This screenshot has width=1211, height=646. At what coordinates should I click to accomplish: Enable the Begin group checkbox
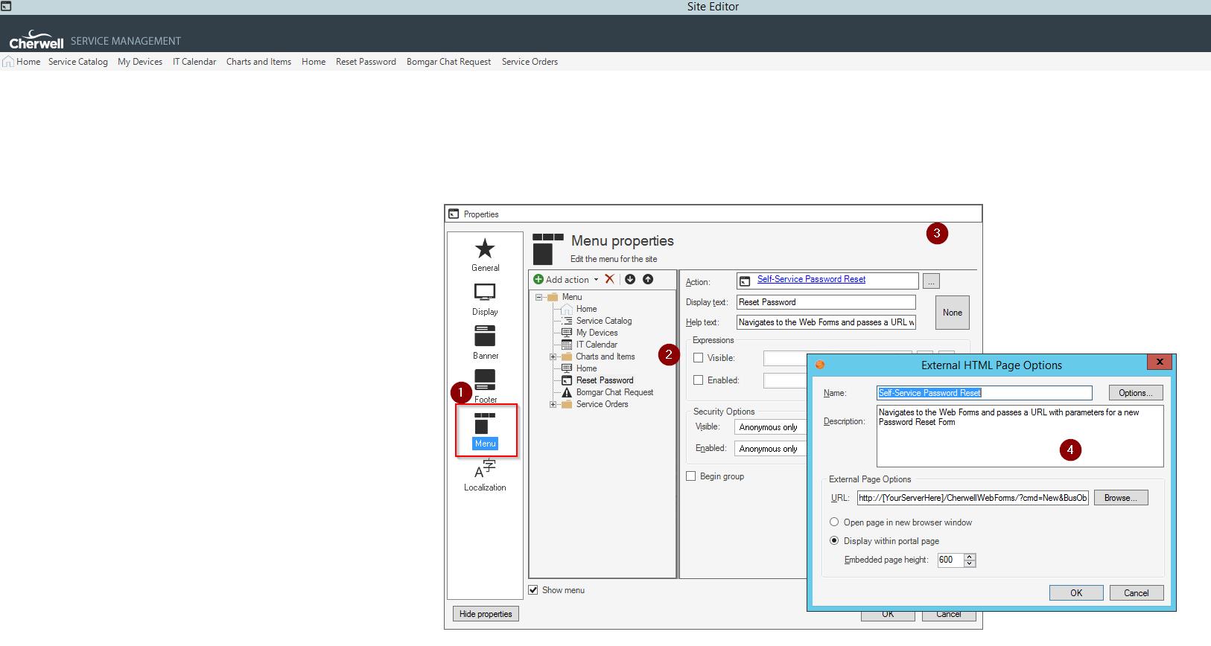coord(691,476)
